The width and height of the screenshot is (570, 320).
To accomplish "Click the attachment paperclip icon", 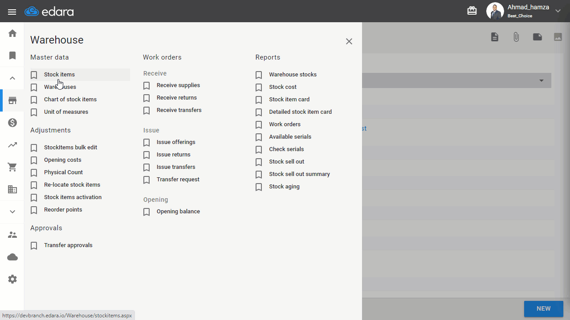I will [x=516, y=37].
